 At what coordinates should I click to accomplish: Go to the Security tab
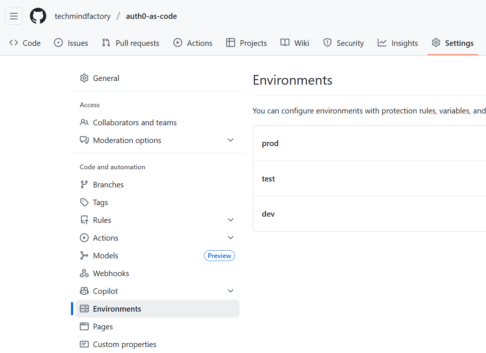343,43
